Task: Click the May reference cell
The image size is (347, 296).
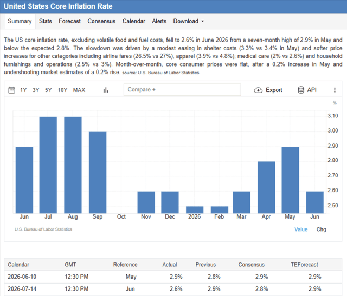Action: (131, 277)
